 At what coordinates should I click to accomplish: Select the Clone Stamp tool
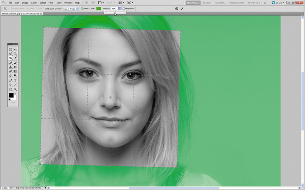pos(10,67)
